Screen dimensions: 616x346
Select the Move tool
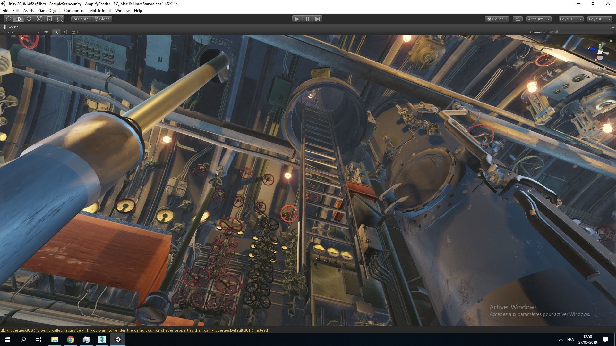click(x=19, y=19)
